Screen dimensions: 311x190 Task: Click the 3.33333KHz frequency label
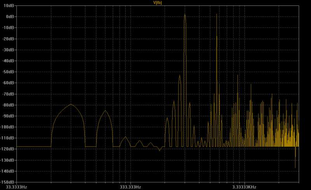(x=245, y=187)
